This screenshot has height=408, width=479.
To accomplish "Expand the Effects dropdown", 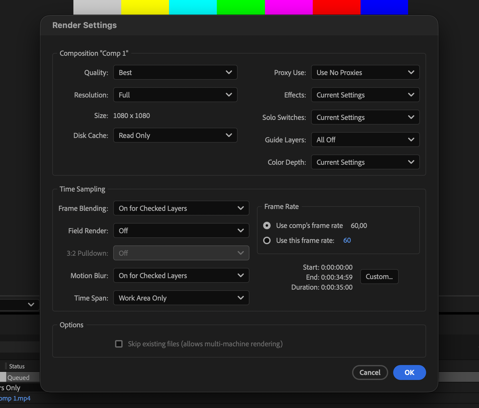I will (x=365, y=95).
